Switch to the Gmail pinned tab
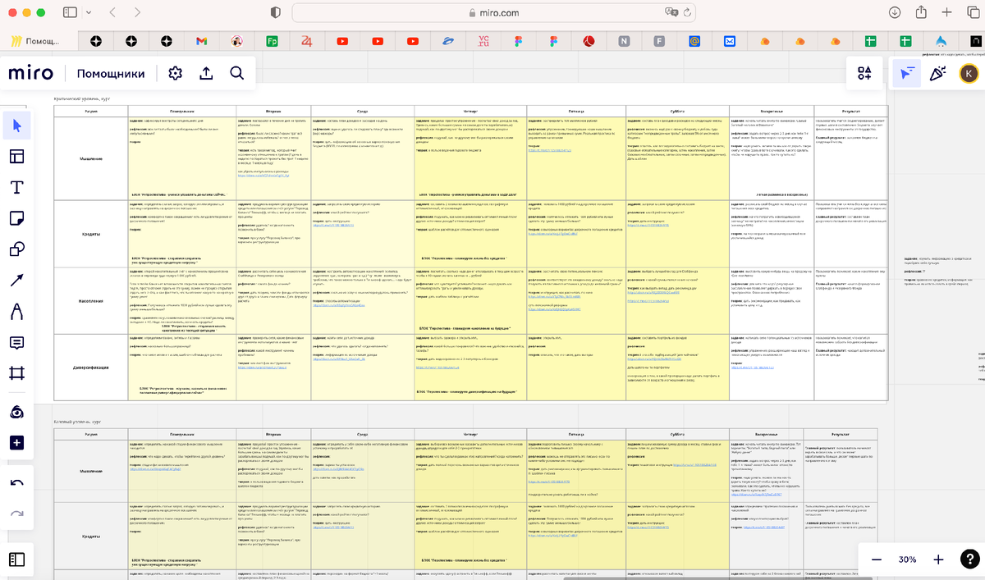 click(202, 41)
